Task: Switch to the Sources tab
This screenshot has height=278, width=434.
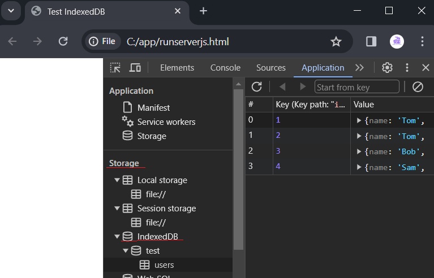Action: pyautogui.click(x=270, y=68)
